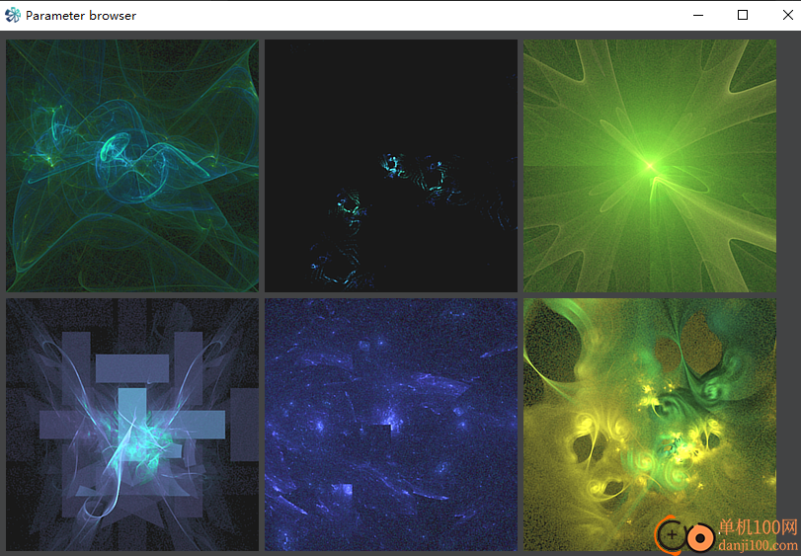Select the blue starfield fractal thumbnail

click(x=391, y=425)
